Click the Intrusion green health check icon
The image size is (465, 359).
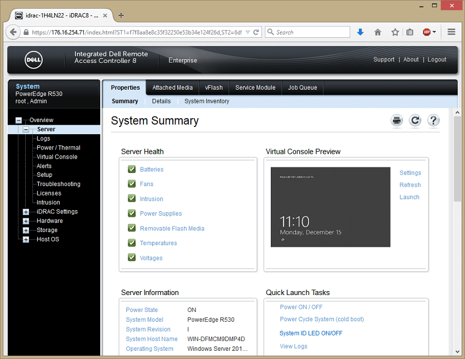click(132, 198)
